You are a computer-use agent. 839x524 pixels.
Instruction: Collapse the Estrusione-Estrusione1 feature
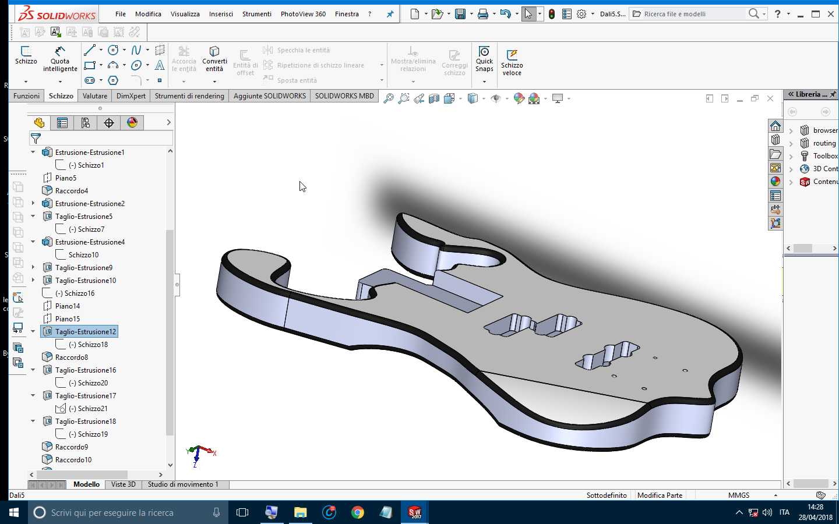[33, 152]
